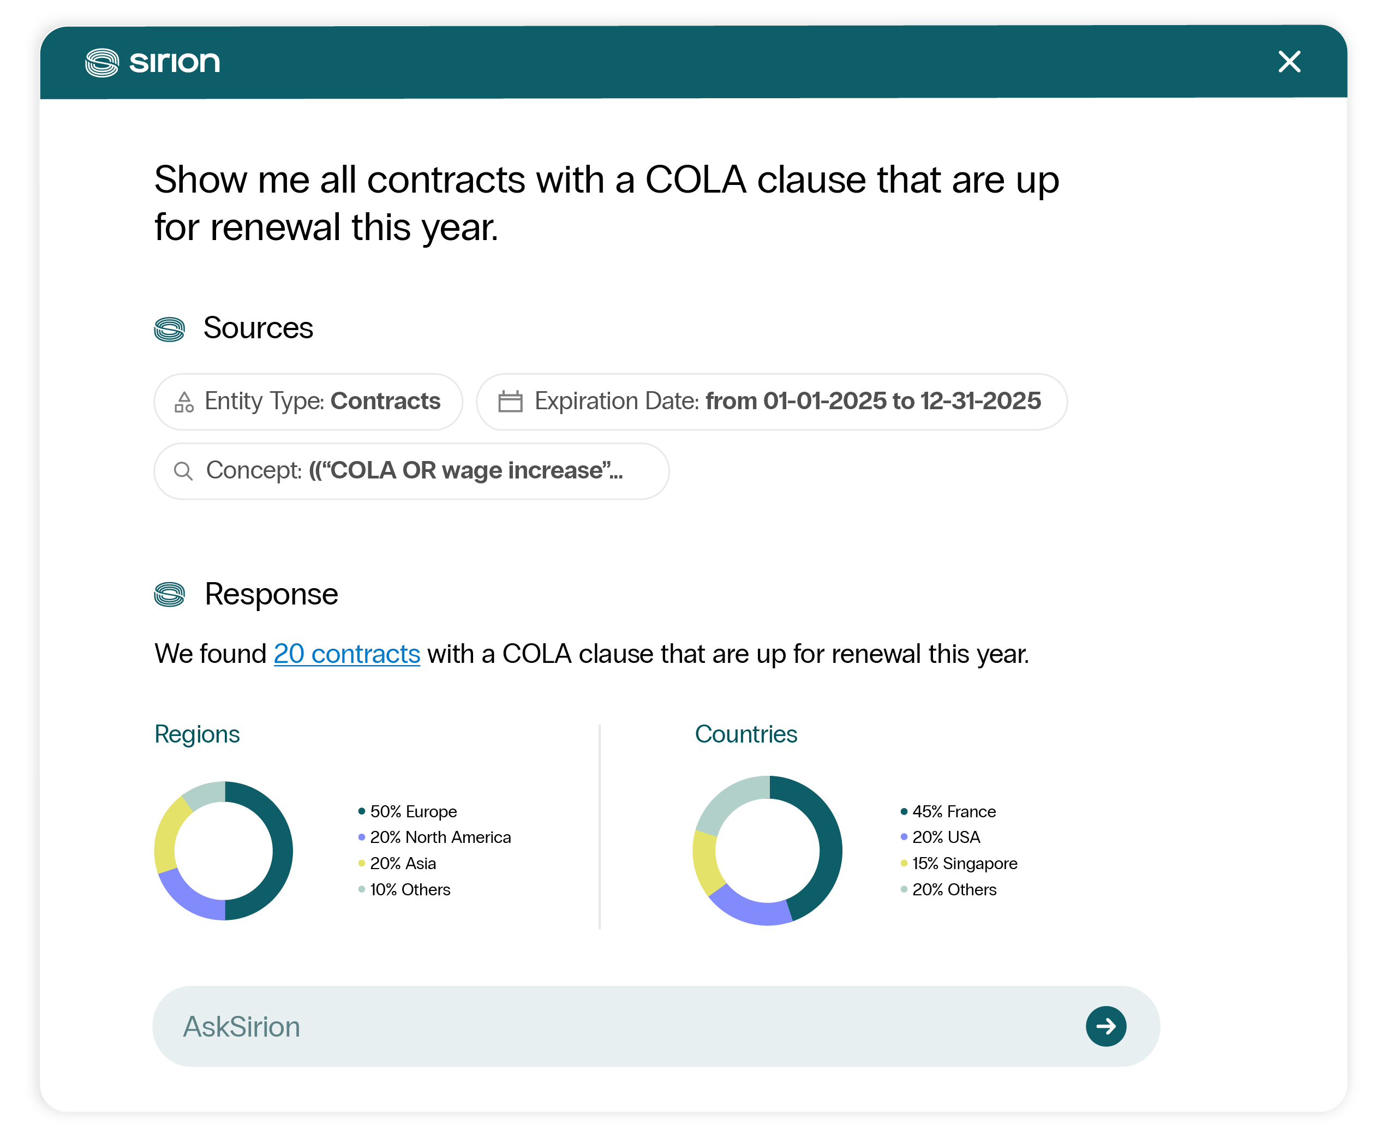The width and height of the screenshot is (1387, 1137).
Task: Open the Expiration Date range filter chip
Action: 772,402
